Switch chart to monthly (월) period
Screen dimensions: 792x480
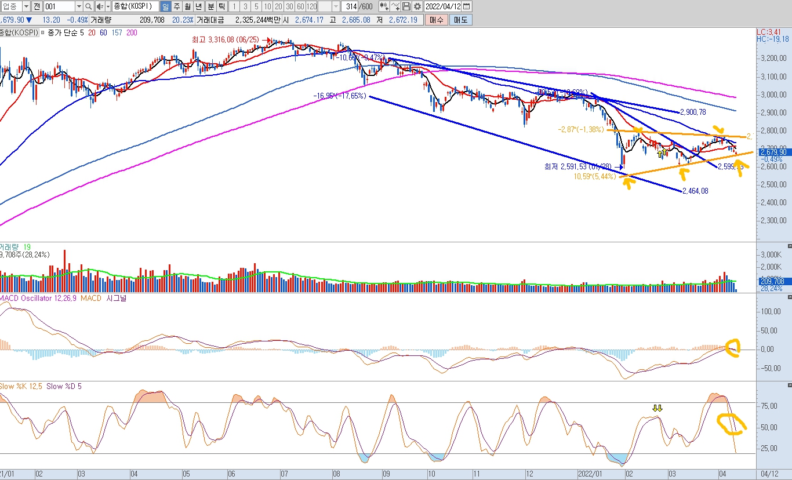[187, 6]
